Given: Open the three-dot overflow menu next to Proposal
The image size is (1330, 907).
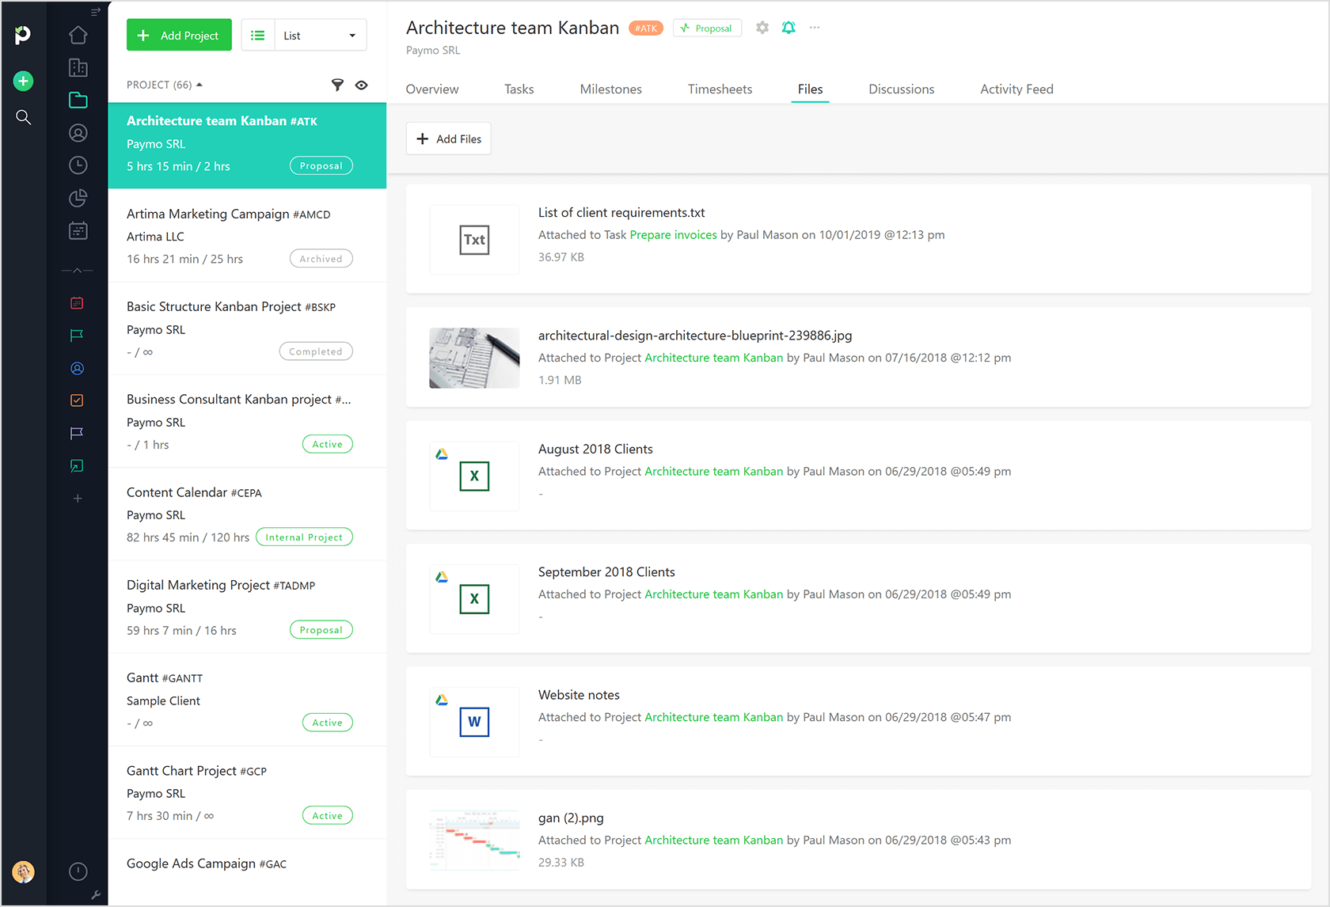Looking at the screenshot, I should coord(815,27).
